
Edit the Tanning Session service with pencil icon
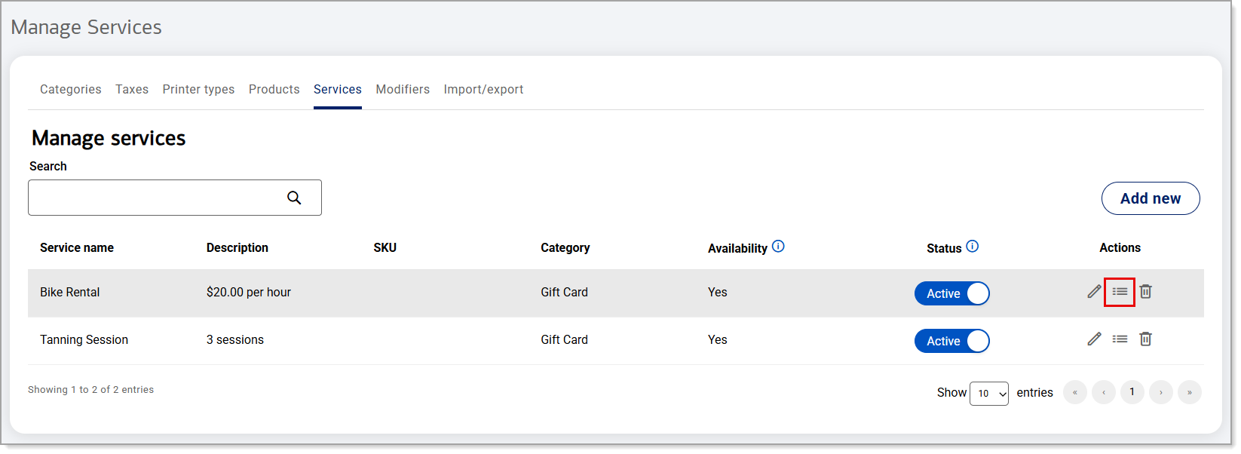[x=1094, y=339]
